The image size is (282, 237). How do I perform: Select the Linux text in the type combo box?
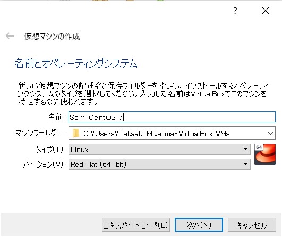(x=79, y=150)
